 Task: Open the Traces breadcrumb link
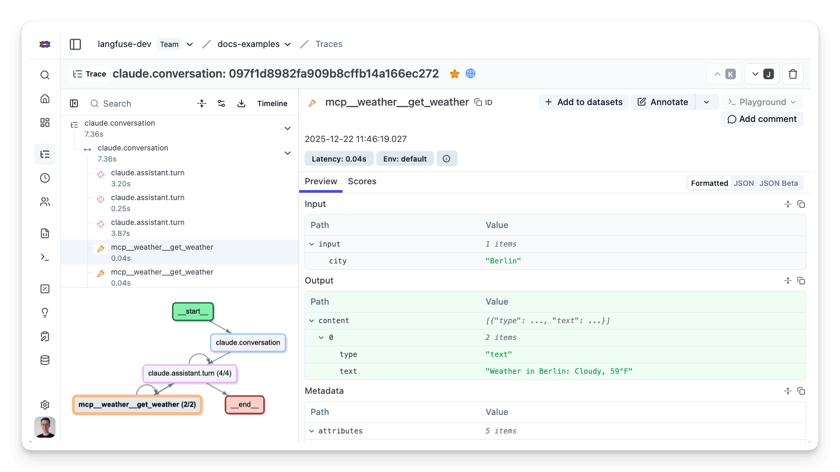(329, 44)
